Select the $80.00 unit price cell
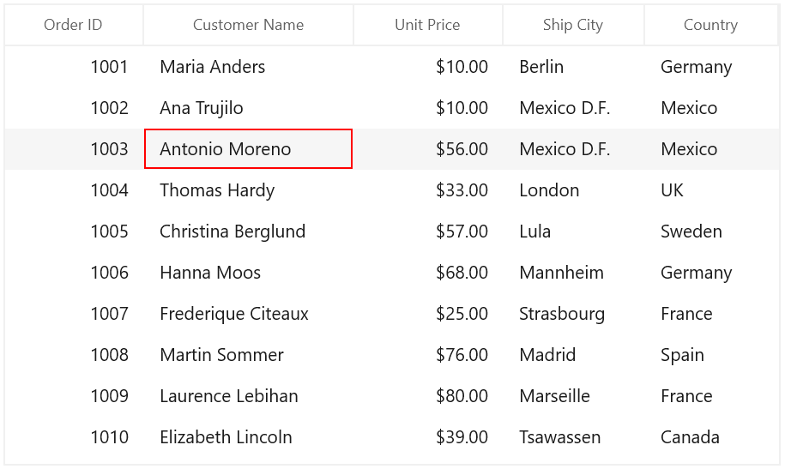This screenshot has width=785, height=469. tap(427, 396)
